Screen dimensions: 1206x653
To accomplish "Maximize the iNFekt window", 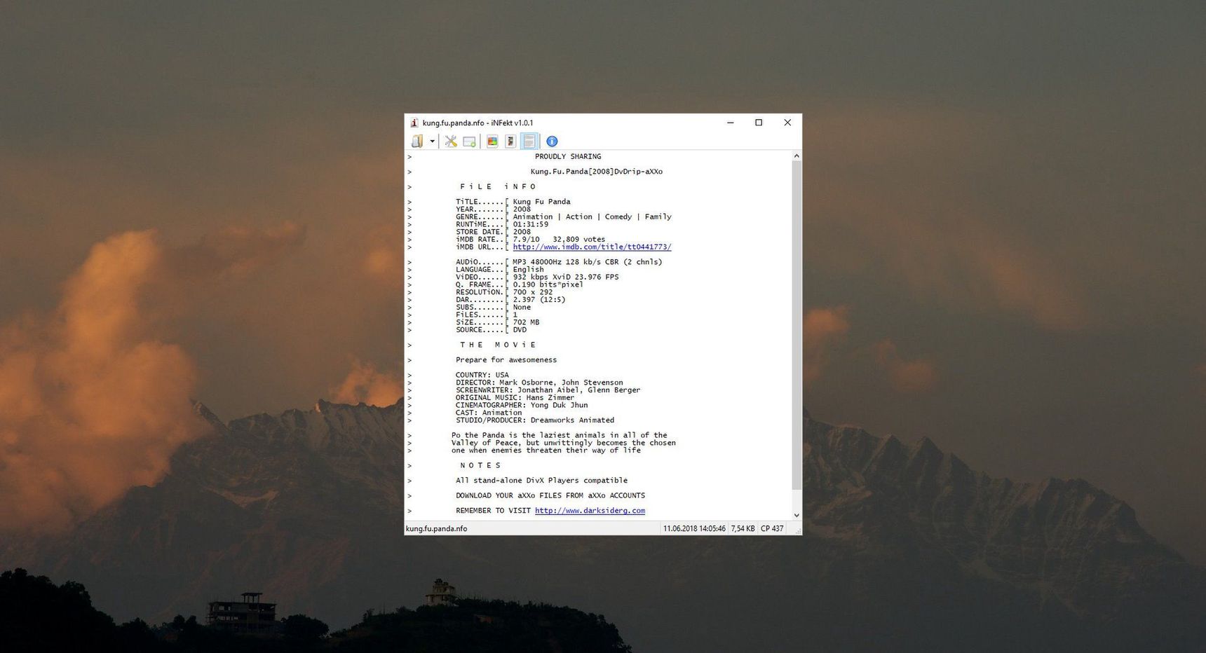I will 759,123.
